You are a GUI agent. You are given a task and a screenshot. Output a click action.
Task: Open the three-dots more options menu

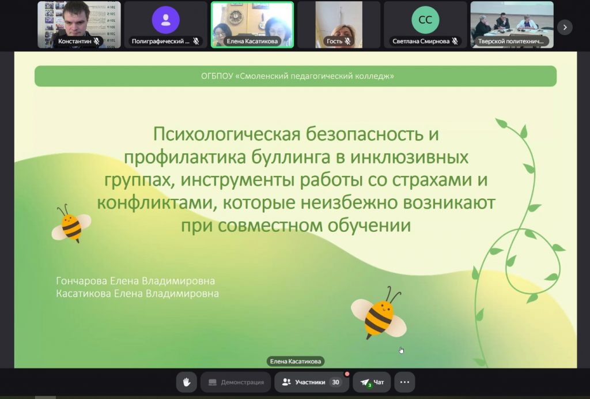click(x=404, y=382)
